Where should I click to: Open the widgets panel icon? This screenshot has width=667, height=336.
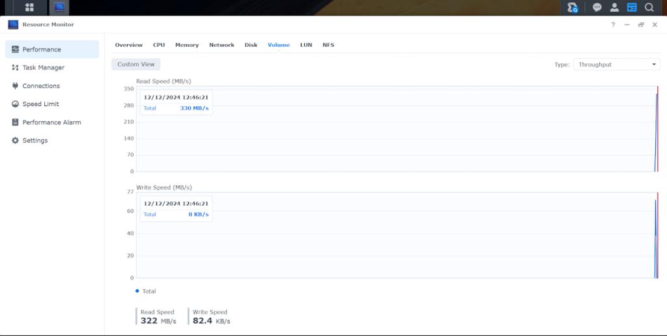pyautogui.click(x=632, y=7)
